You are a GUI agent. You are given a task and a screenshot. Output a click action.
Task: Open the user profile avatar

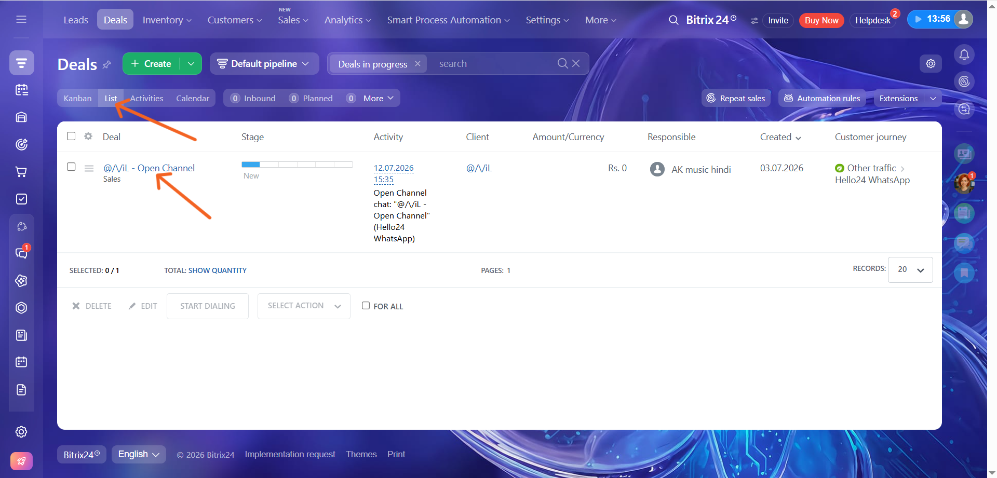pyautogui.click(x=963, y=19)
